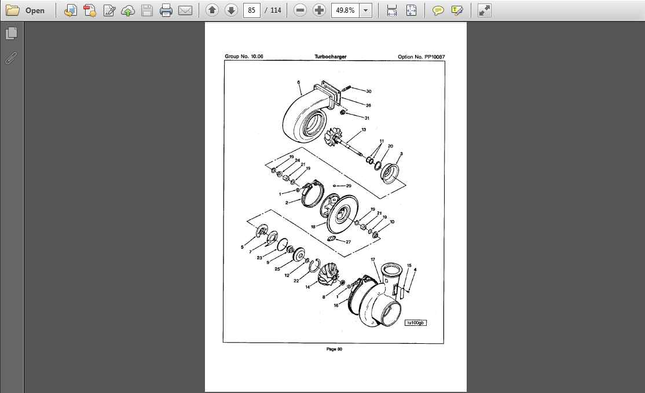The width and height of the screenshot is (645, 393).
Task: Select the fit full page icon
Action: (411, 10)
